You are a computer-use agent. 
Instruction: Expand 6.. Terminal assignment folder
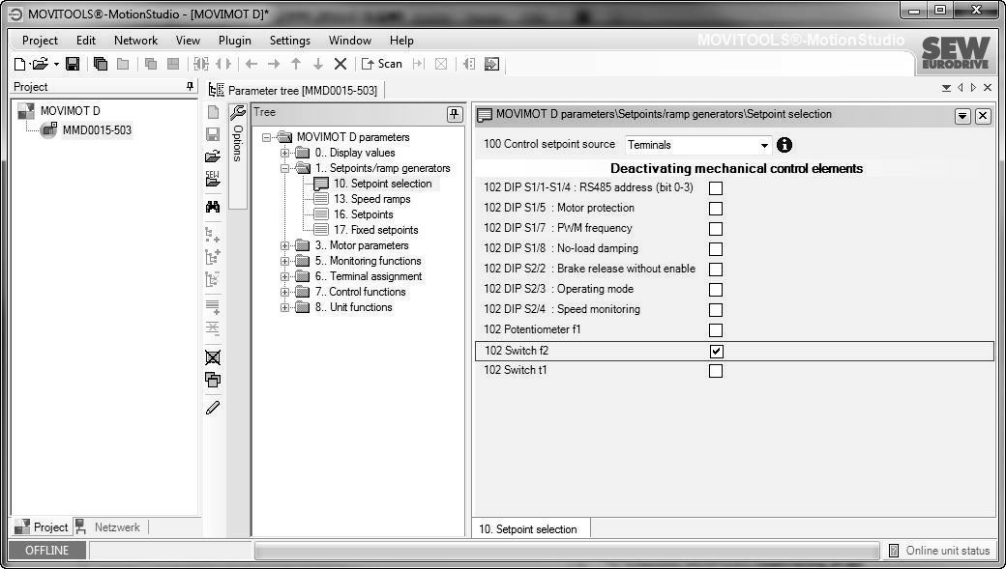point(284,277)
